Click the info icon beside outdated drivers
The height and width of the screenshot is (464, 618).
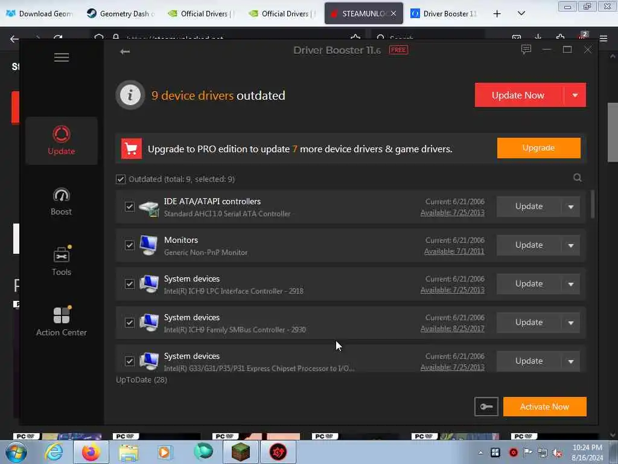pyautogui.click(x=130, y=95)
